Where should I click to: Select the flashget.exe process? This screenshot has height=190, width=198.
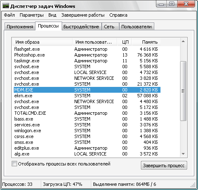tap(87, 49)
